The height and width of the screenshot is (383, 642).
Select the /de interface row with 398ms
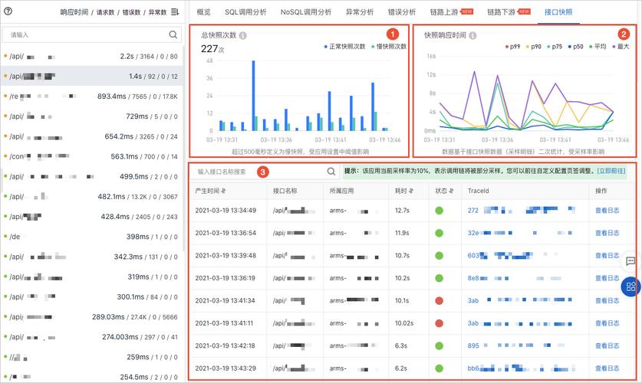click(92, 237)
